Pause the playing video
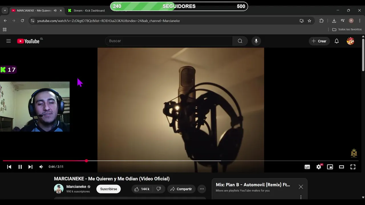The width and height of the screenshot is (365, 205). 20,167
